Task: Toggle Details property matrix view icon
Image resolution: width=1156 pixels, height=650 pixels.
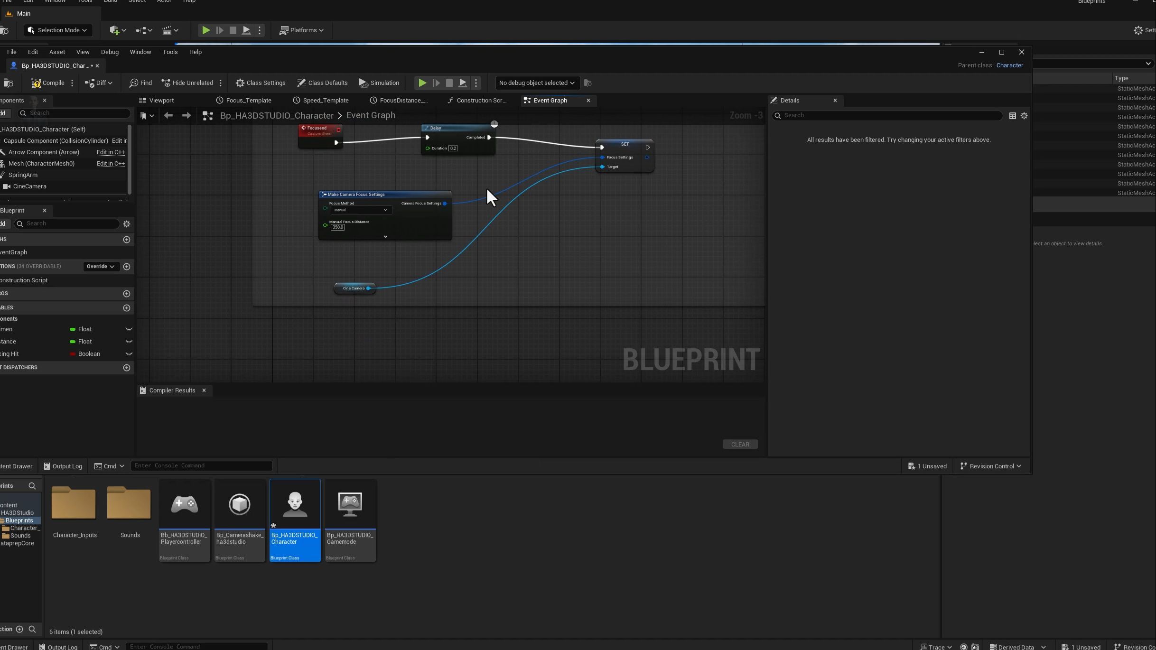Action: tap(1012, 116)
